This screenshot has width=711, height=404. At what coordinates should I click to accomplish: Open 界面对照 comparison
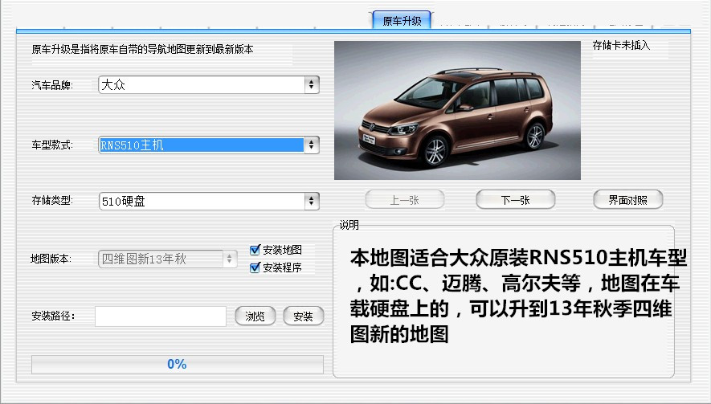[x=628, y=200]
